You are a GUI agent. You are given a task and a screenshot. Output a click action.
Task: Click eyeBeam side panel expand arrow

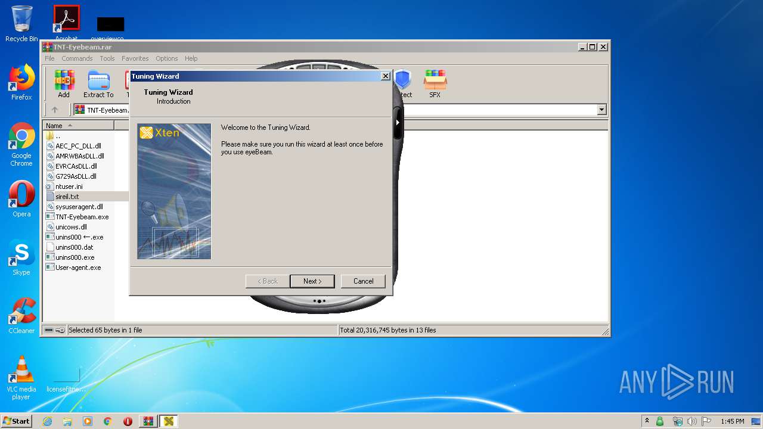(398, 123)
